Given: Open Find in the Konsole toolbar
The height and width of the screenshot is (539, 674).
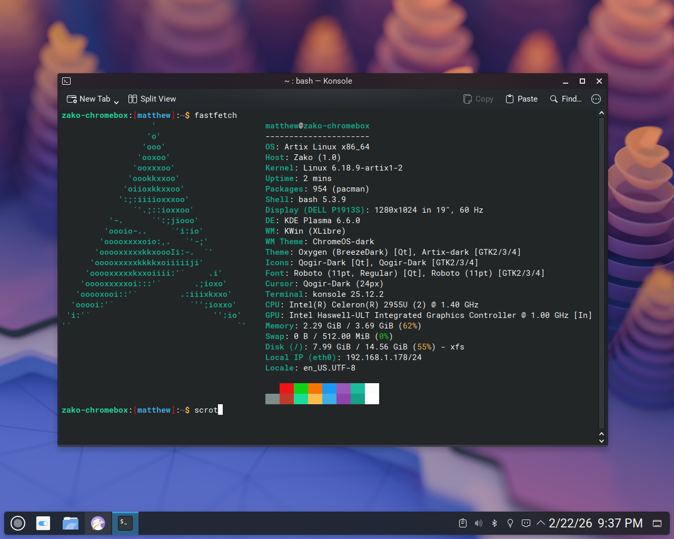Looking at the screenshot, I should point(566,99).
